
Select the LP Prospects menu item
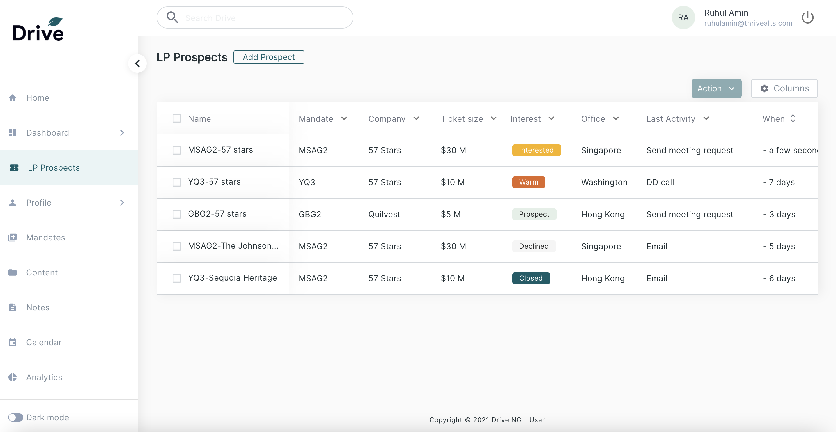click(x=54, y=167)
